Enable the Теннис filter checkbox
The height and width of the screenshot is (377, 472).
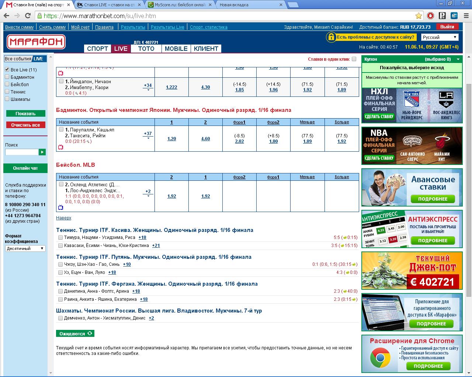[x=7, y=91]
